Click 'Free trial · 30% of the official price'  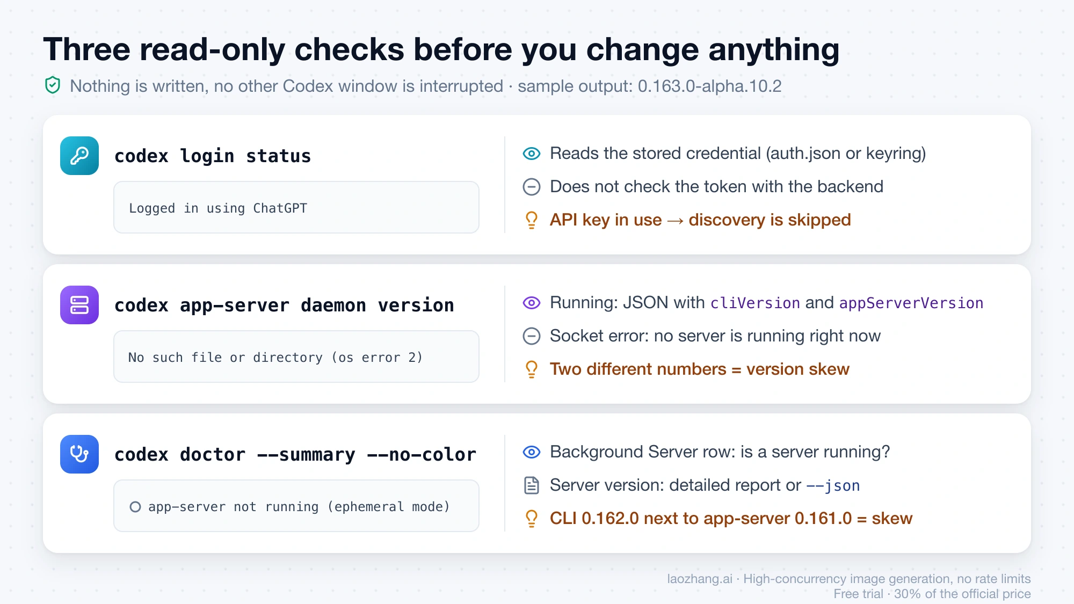[x=932, y=594]
